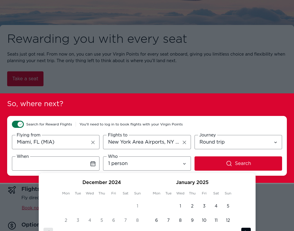Clear the Flying from Miami field

pyautogui.click(x=93, y=142)
